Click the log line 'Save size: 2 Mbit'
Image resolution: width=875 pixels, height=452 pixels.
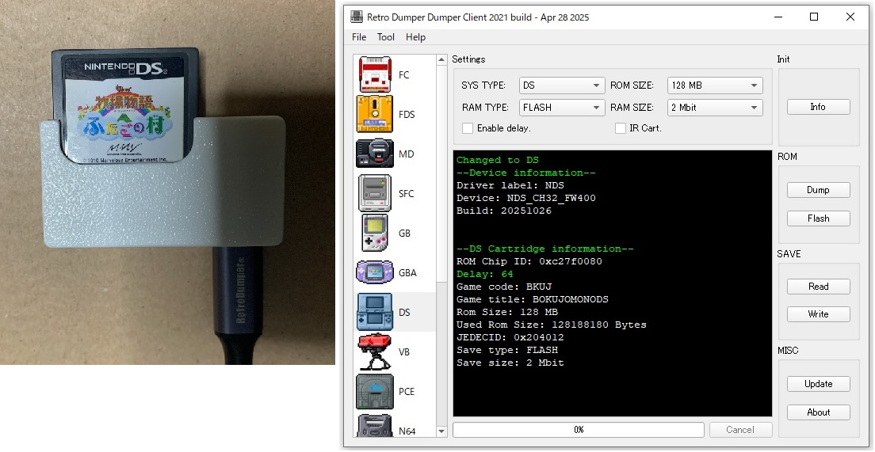coord(510,363)
